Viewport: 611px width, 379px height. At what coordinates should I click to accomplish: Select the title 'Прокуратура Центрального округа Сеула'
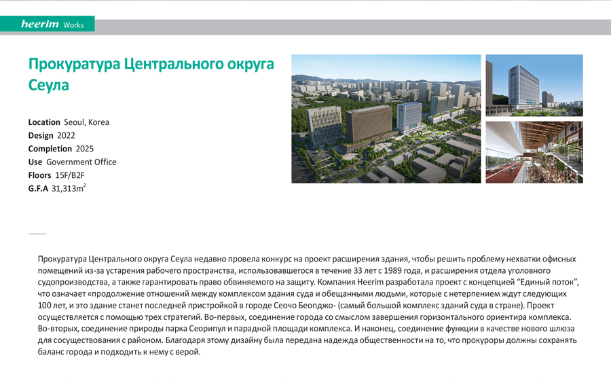pyautogui.click(x=151, y=74)
